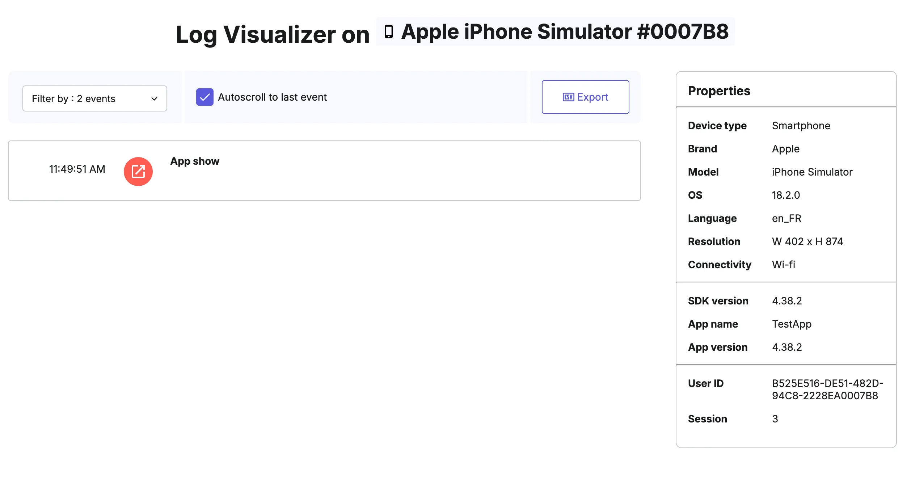The height and width of the screenshot is (480, 907).
Task: Open the Filter by events dropdown
Action: point(94,98)
